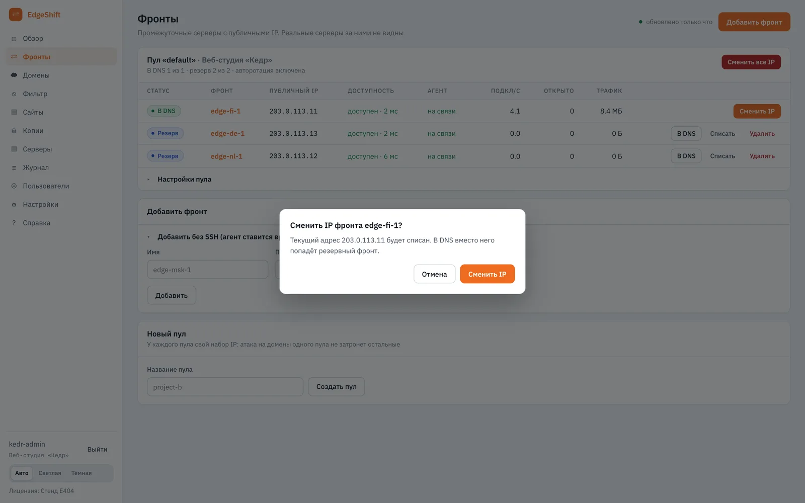Select the Авто theme option

pyautogui.click(x=22, y=473)
